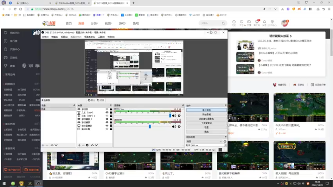Add a new scene with plus icon
Screen dimensions: 333x187
tap(43, 145)
